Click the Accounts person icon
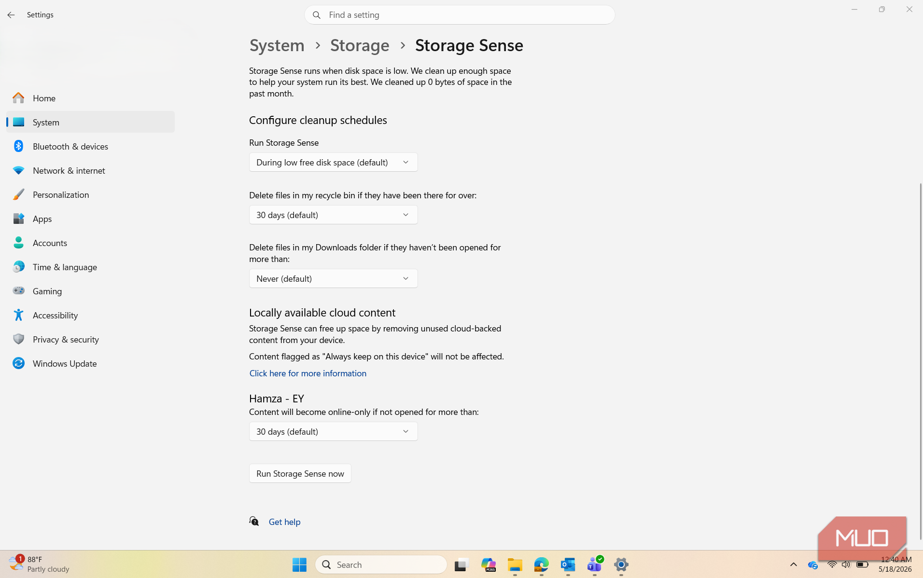Image resolution: width=923 pixels, height=578 pixels. click(18, 243)
